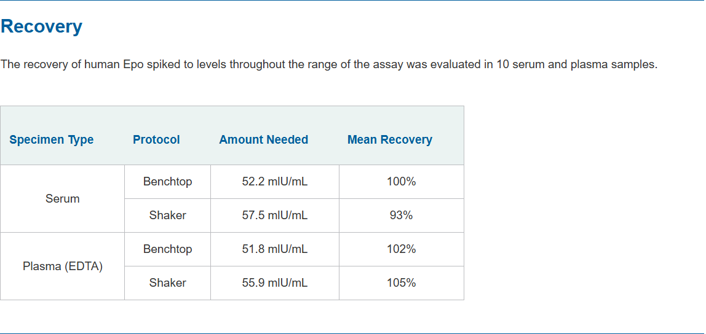Click the 102% mean recovery value
Viewport: 706px width, 334px height.
402,249
